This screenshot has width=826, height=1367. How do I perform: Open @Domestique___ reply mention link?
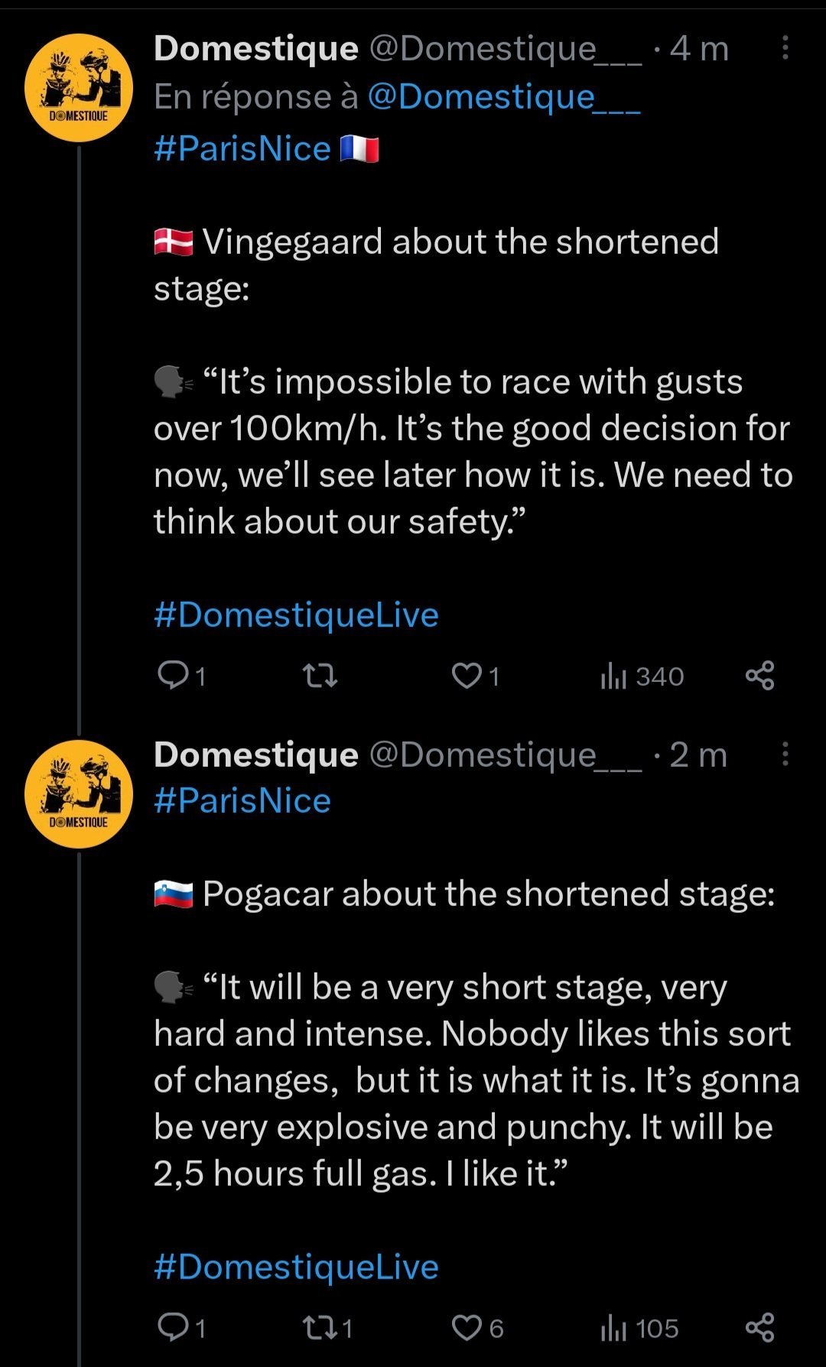point(504,97)
